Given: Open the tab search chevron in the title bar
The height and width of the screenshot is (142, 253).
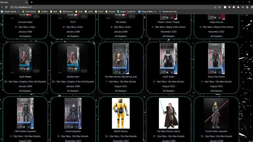Looking at the screenshot, I should (x=236, y=2).
